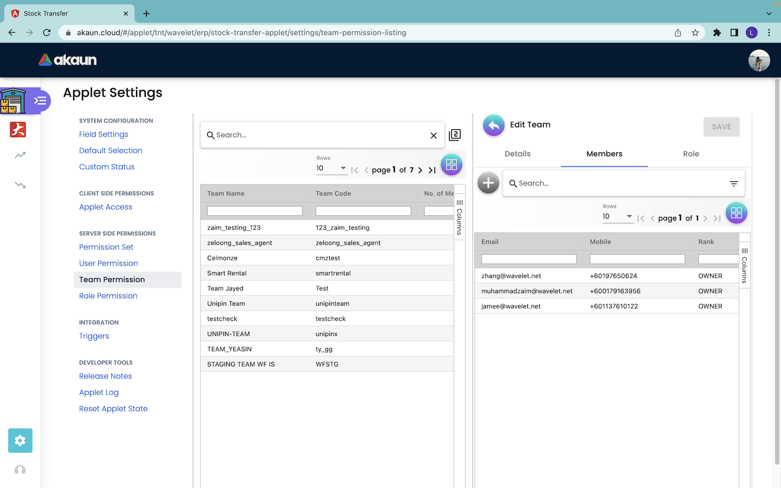
Task: Toggle the Columns panel in members table
Action: pos(745,265)
